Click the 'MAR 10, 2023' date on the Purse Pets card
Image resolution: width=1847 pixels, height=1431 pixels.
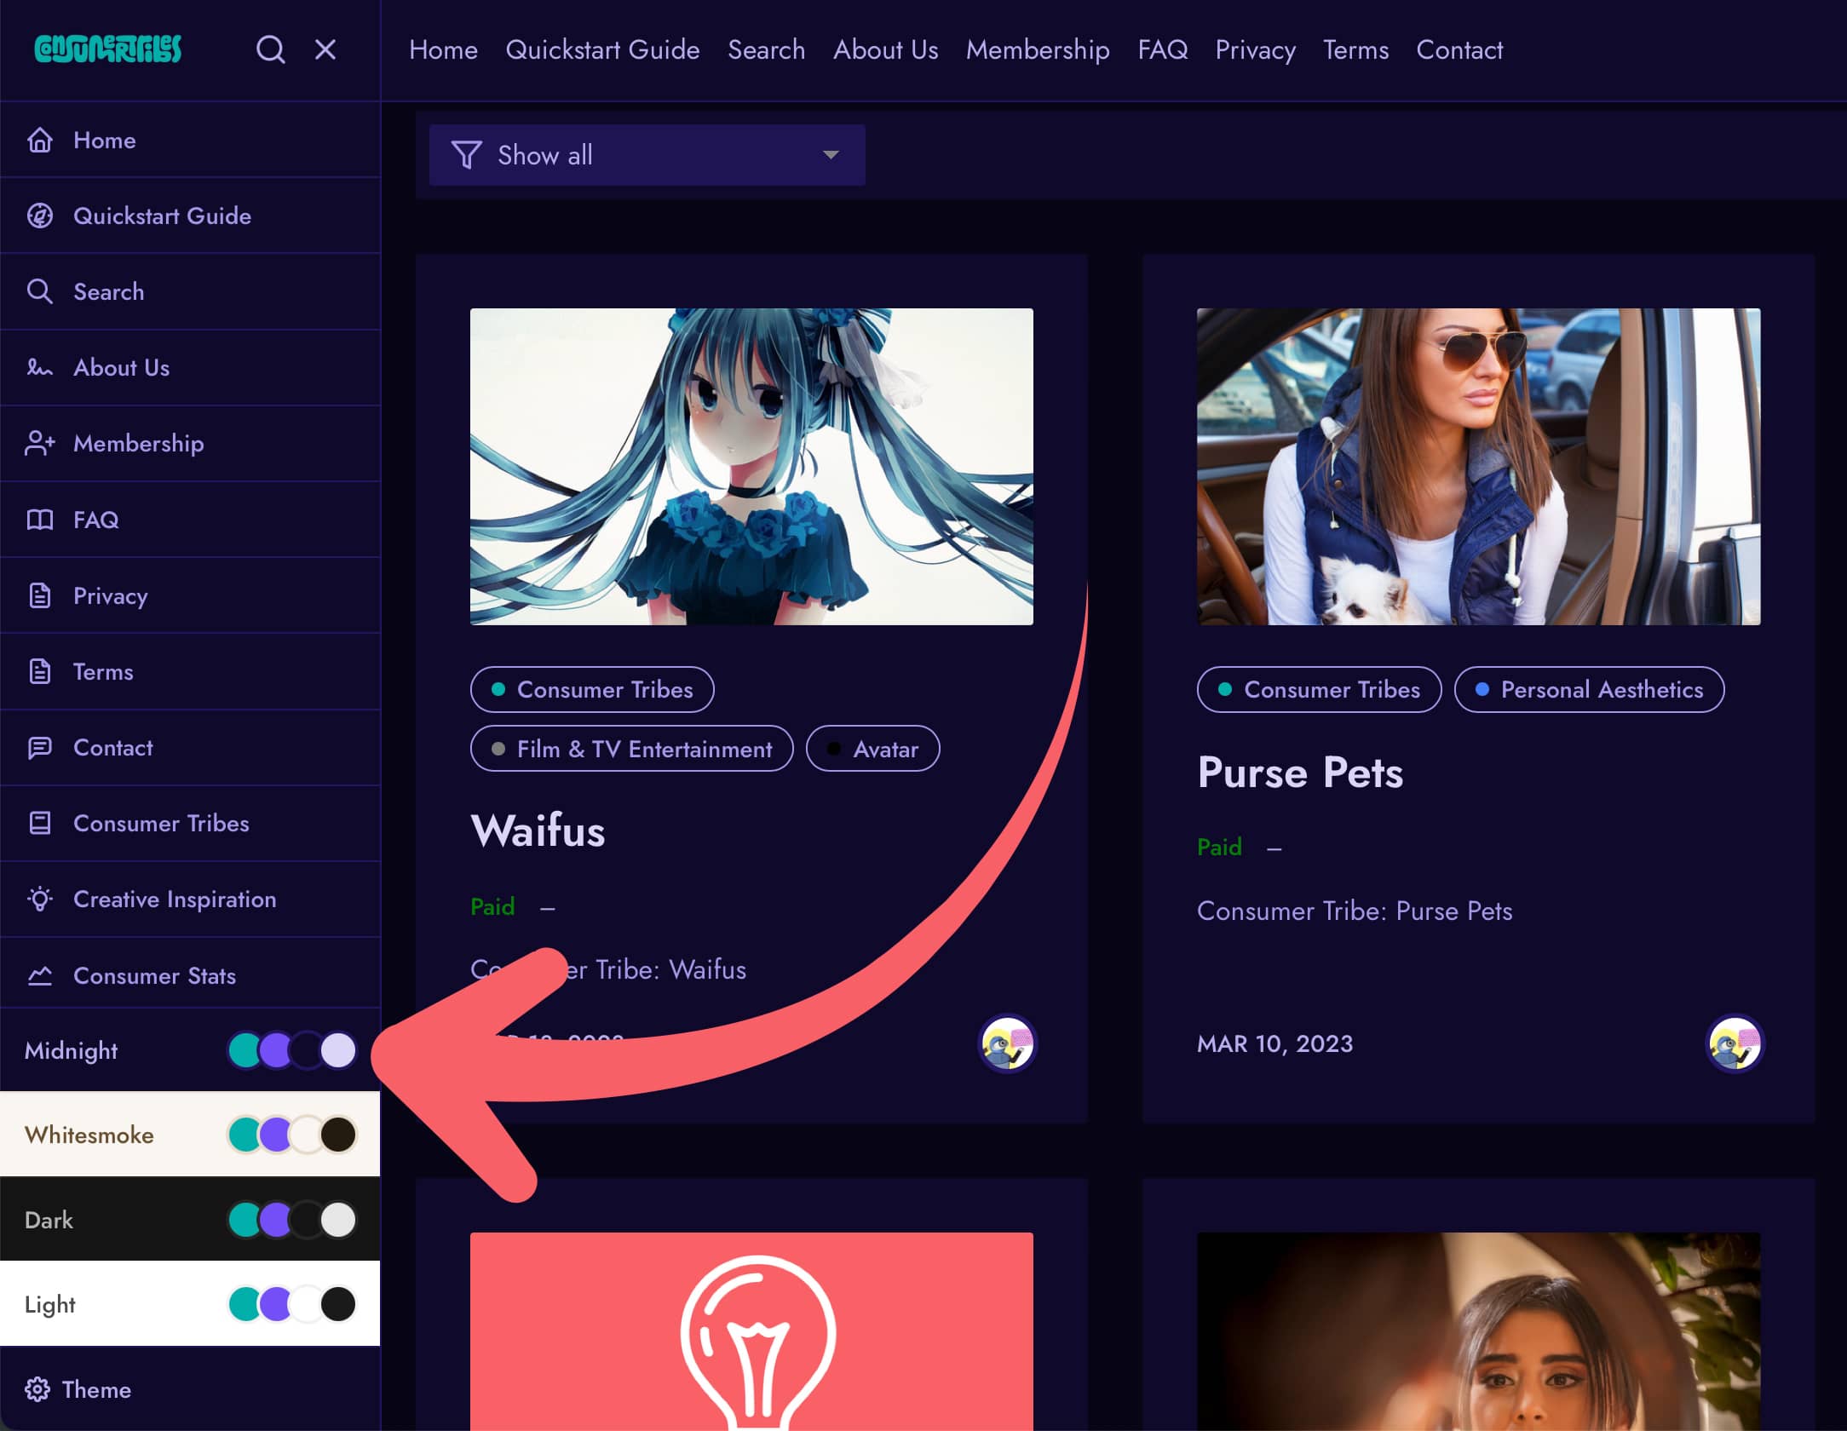(1274, 1043)
